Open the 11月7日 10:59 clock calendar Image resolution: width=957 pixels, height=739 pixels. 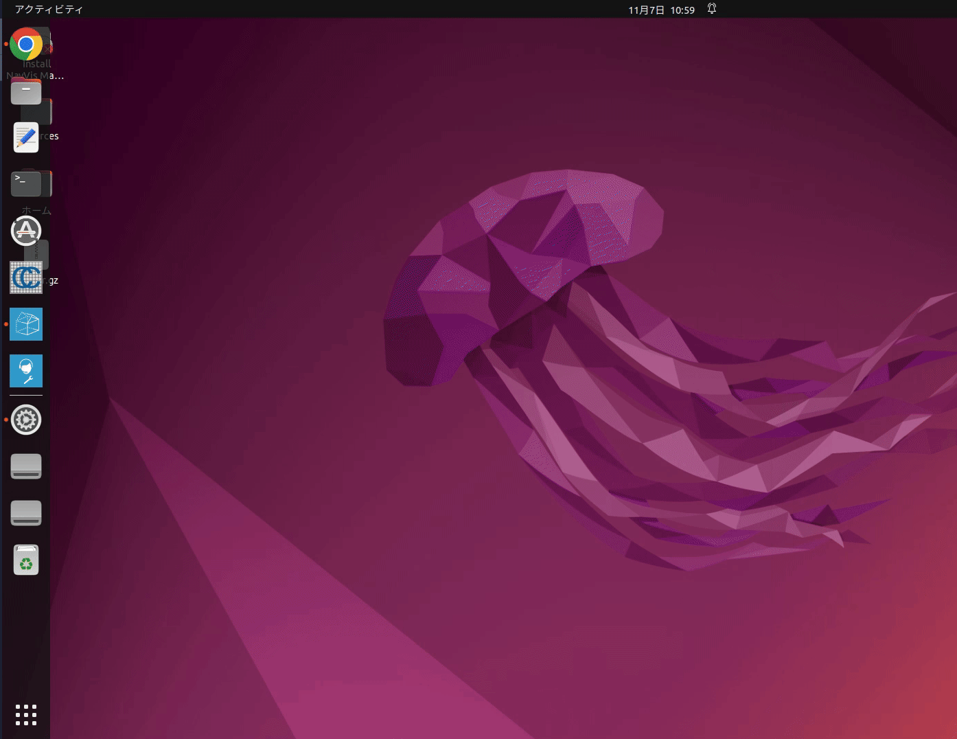[x=661, y=10]
